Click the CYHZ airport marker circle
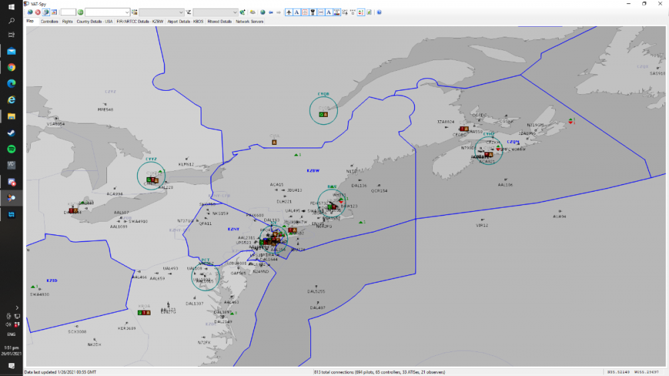The width and height of the screenshot is (669, 376). pyautogui.click(x=488, y=151)
